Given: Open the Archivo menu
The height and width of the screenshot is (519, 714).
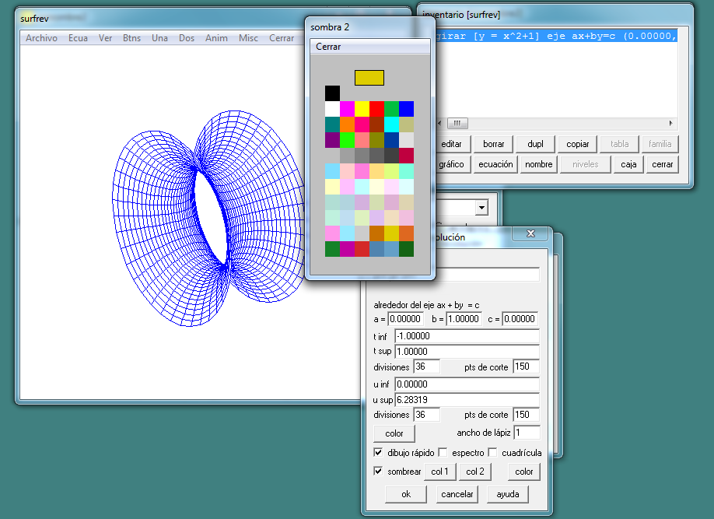Looking at the screenshot, I should (x=41, y=38).
